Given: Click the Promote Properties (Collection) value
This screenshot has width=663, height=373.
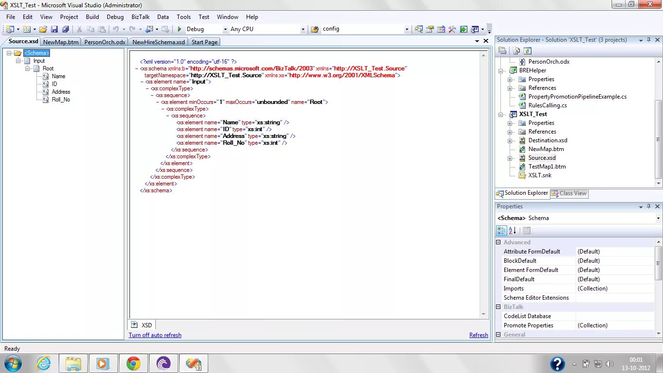Looking at the screenshot, I should [x=614, y=325].
